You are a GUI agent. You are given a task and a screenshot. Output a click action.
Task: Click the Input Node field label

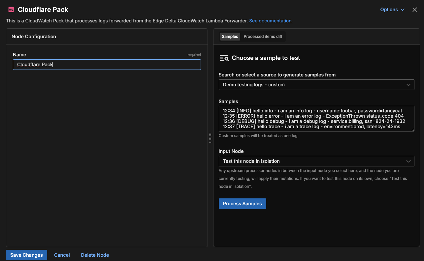click(231, 151)
